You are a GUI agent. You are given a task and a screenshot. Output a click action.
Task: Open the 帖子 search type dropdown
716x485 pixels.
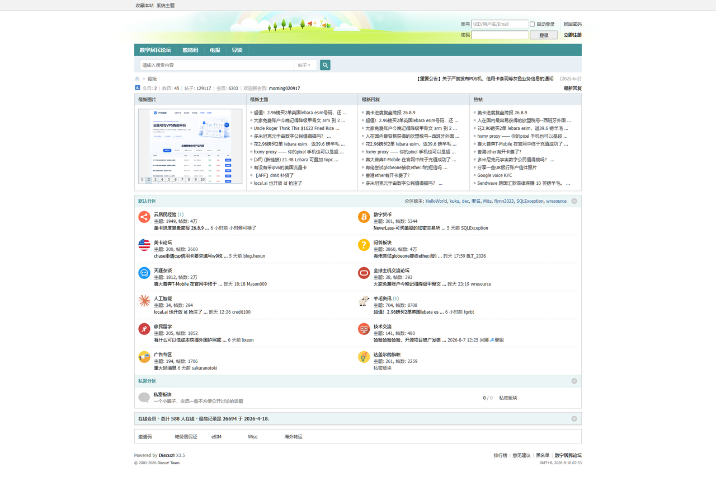[x=305, y=65]
